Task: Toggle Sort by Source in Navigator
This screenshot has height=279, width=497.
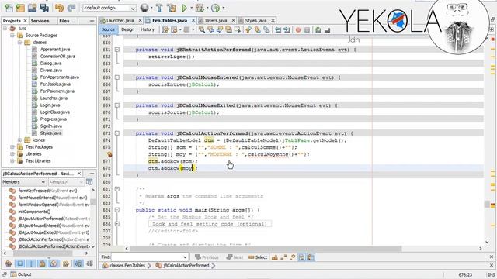Action: click(x=90, y=263)
